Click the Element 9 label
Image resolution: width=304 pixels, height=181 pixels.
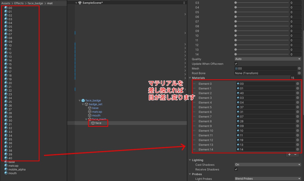pos(205,126)
